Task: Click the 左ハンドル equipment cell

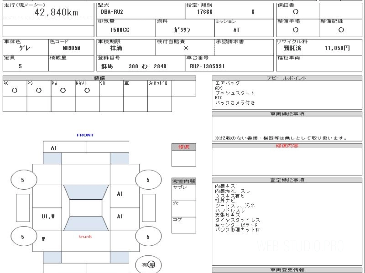Action: pyautogui.click(x=160, y=88)
